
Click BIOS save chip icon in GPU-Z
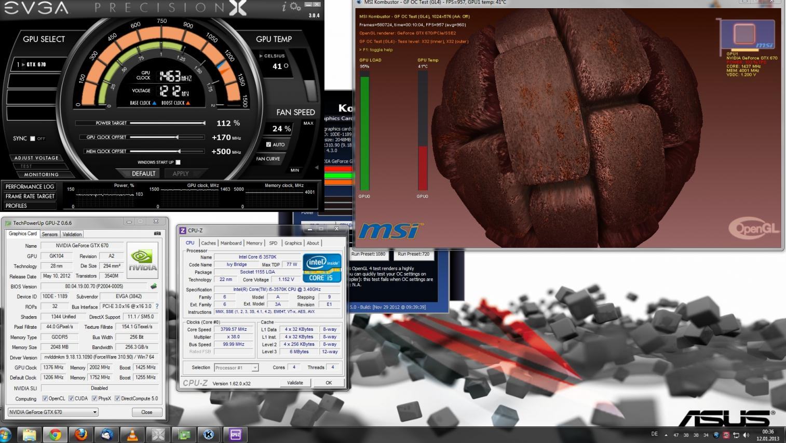tap(154, 286)
